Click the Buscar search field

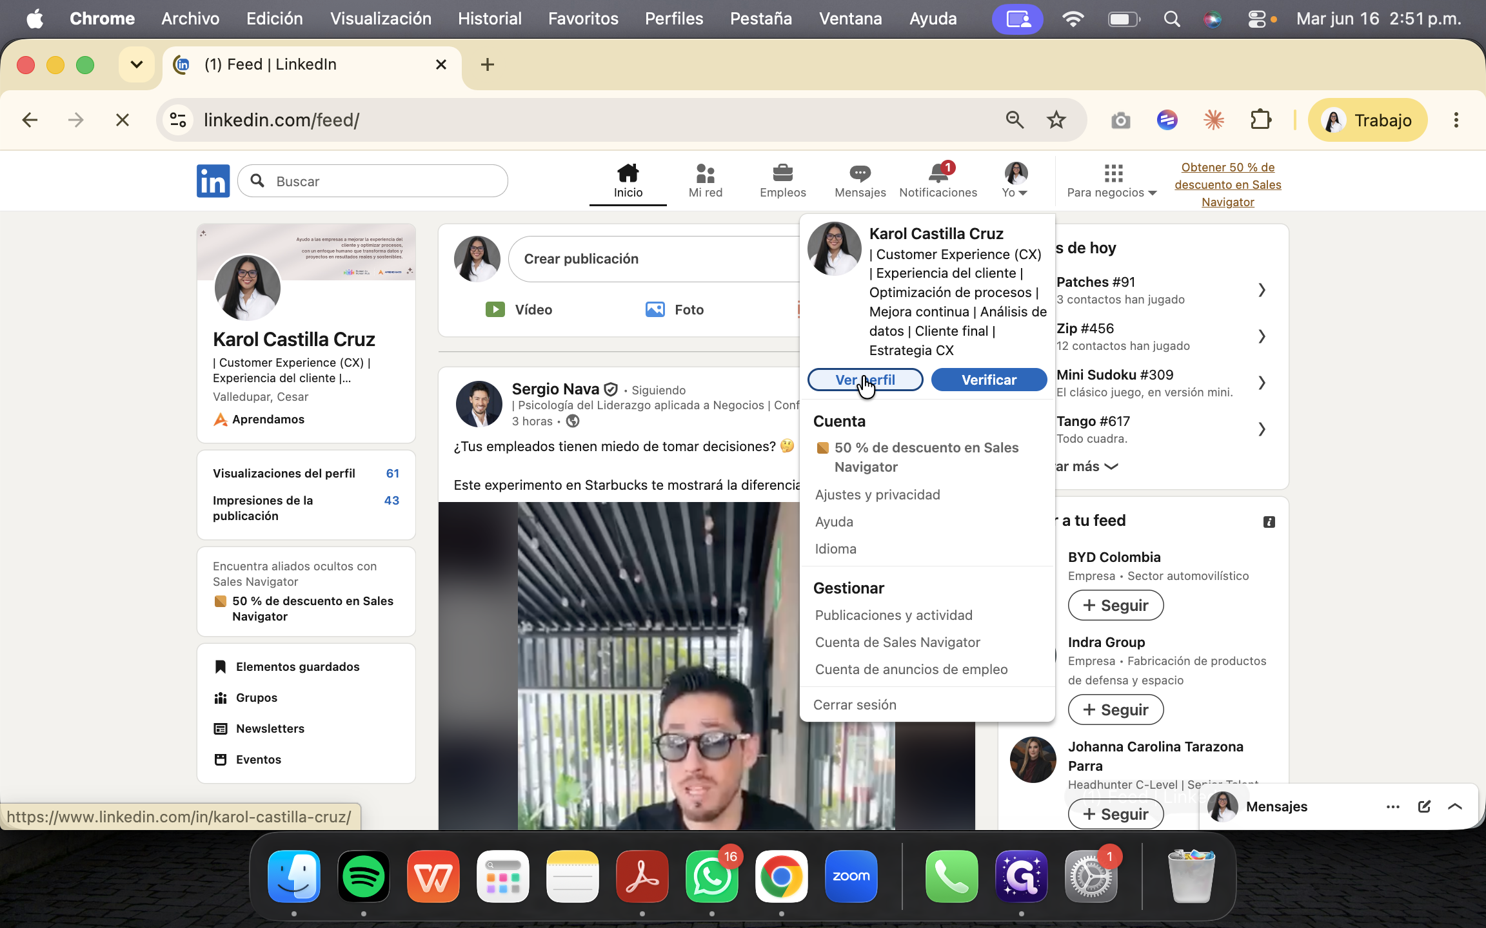click(x=373, y=181)
